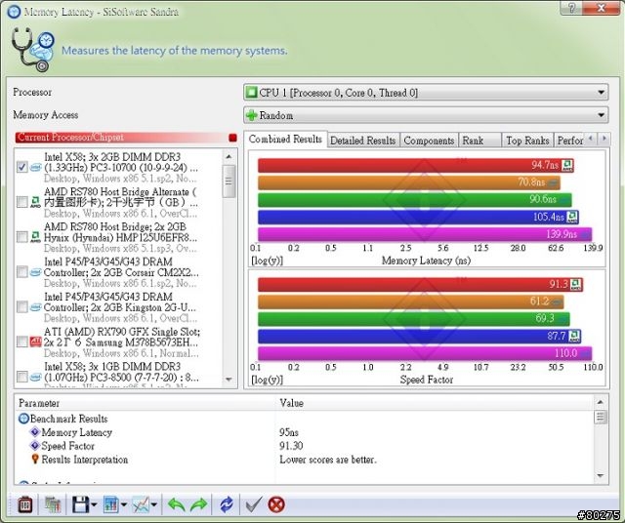
Task: Open the Components tab
Action: coord(429,141)
